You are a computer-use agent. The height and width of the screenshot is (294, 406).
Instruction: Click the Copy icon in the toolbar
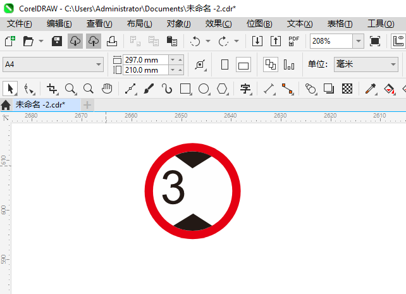pyautogui.click(x=154, y=41)
